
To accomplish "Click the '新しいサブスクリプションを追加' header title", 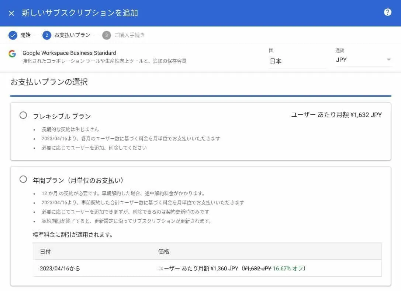I will click(80, 13).
